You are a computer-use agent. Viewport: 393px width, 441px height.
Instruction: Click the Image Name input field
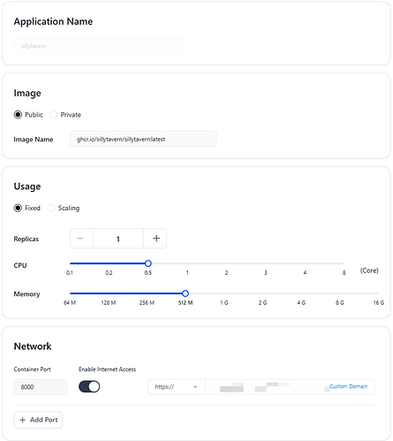click(x=143, y=139)
